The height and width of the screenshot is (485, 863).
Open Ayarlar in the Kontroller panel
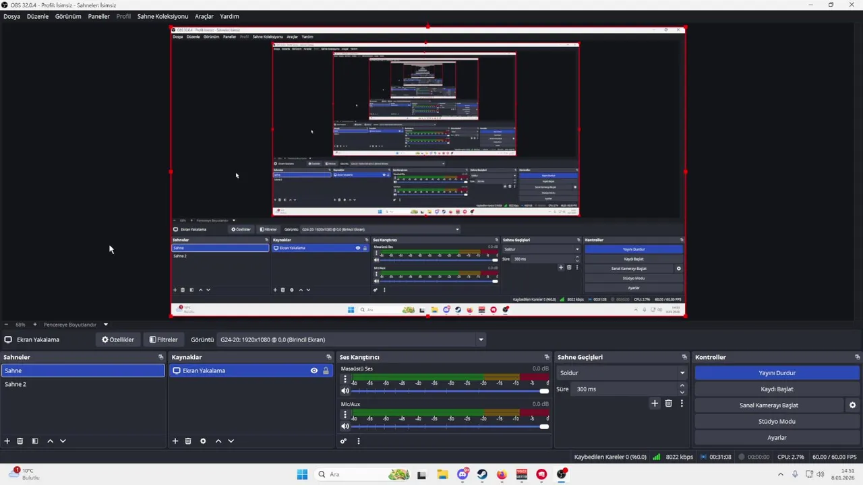pyautogui.click(x=777, y=438)
